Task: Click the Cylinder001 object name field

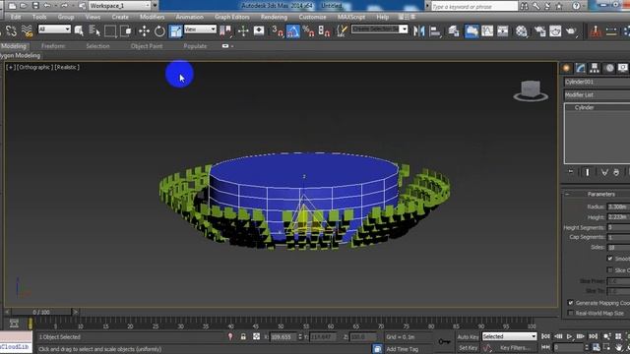Action: 597,82
